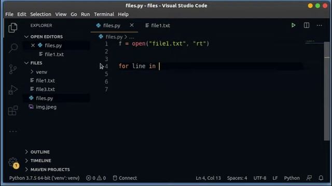Select the Python 3.7.5 interpreter status item

[44, 178]
